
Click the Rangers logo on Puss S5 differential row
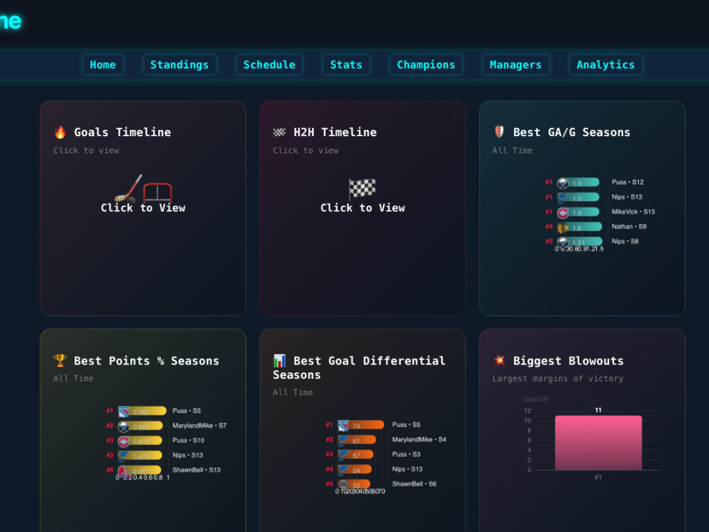[343, 426]
